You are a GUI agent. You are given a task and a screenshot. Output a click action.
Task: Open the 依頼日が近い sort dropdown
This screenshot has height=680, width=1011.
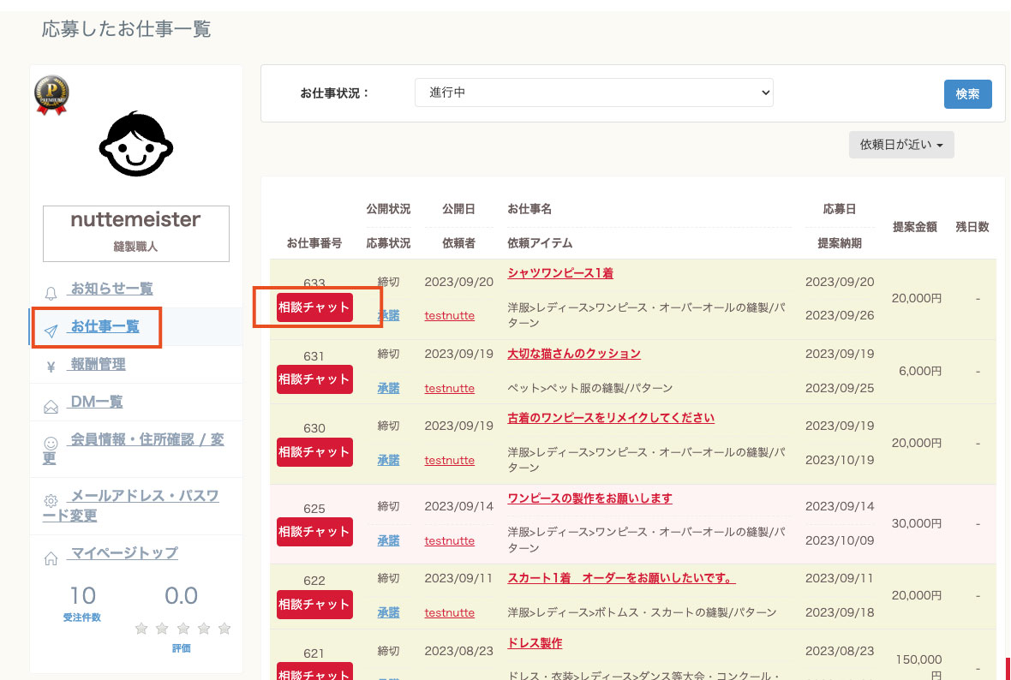click(901, 145)
